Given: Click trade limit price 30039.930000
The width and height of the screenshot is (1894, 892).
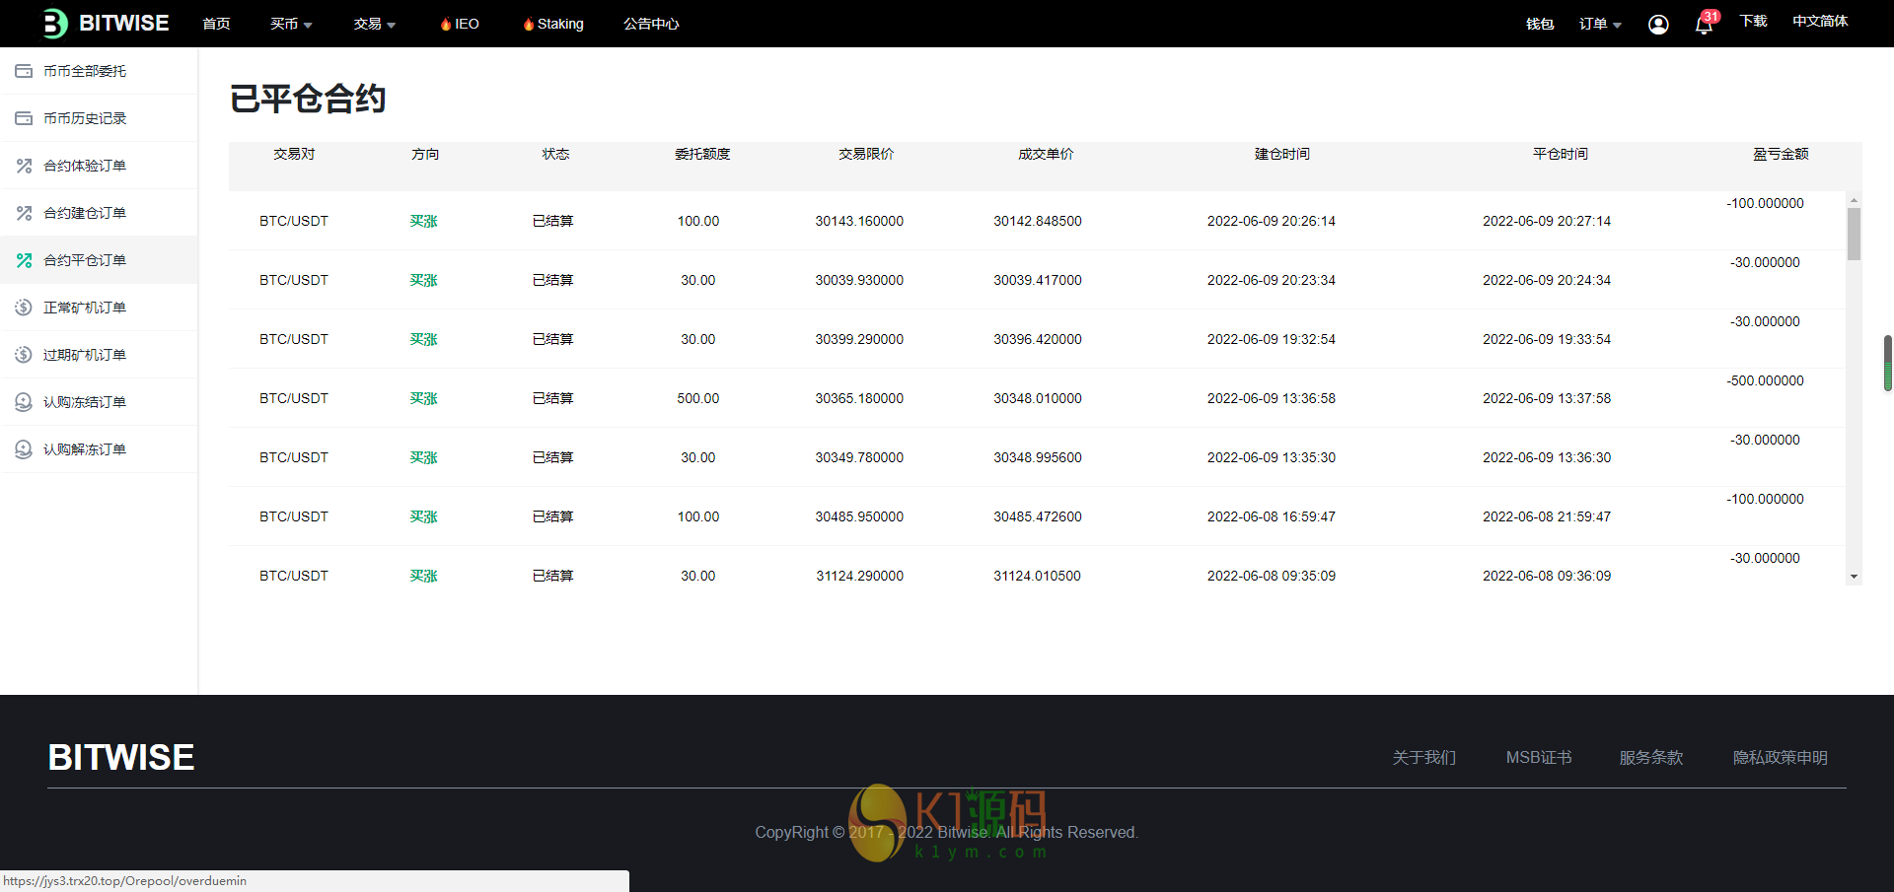Looking at the screenshot, I should coord(859,280).
